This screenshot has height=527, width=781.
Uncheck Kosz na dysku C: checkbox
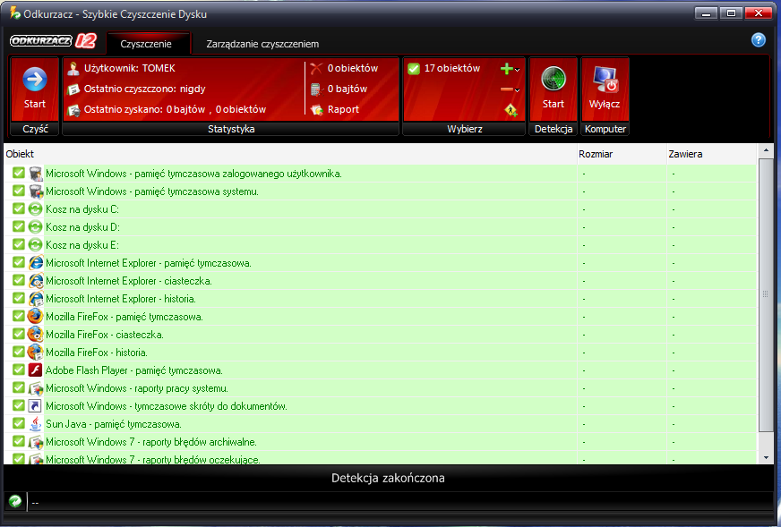coord(19,209)
